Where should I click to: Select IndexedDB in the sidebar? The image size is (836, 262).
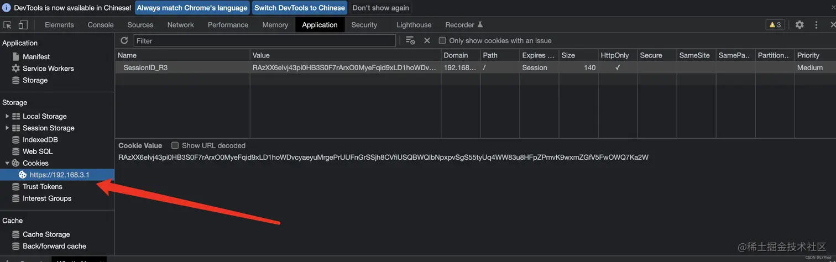click(40, 140)
